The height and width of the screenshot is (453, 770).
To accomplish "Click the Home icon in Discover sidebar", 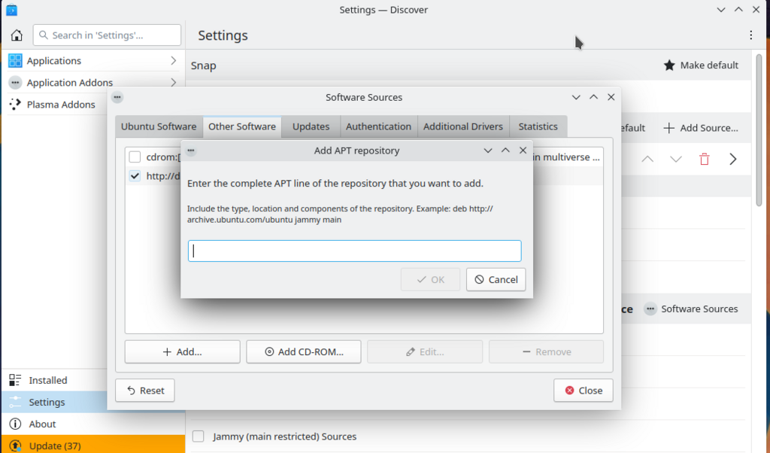I will (17, 35).
